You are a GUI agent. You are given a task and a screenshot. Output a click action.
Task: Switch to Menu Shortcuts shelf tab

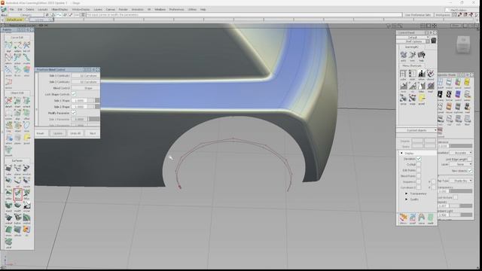[x=412, y=65]
